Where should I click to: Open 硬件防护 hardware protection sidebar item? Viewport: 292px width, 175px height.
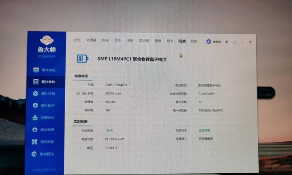(44, 105)
